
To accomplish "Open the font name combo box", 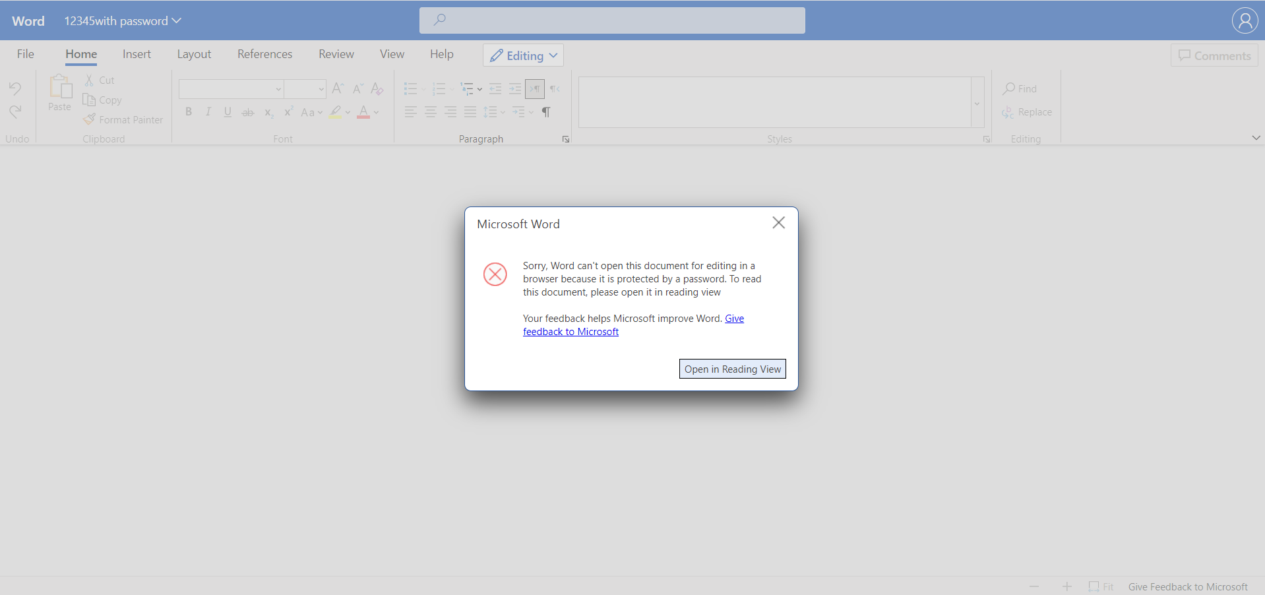I will (x=231, y=88).
